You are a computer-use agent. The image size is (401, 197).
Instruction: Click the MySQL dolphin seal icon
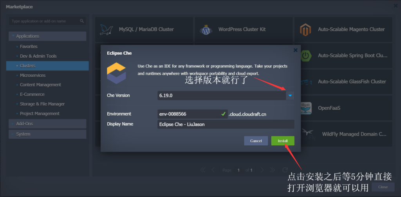coord(106,30)
